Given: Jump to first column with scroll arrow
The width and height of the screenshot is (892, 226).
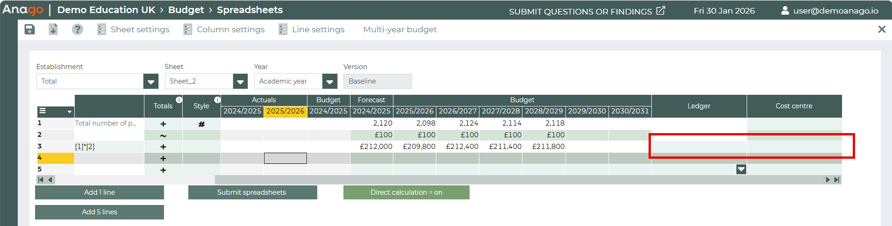Looking at the screenshot, I should tap(41, 180).
